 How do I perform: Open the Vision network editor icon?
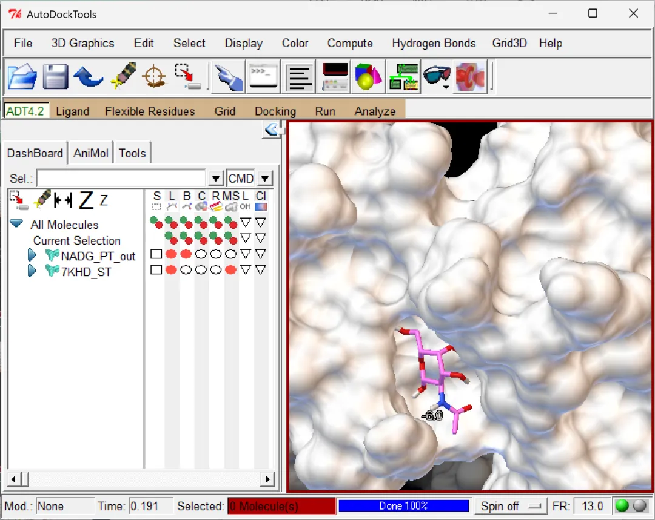pos(403,76)
